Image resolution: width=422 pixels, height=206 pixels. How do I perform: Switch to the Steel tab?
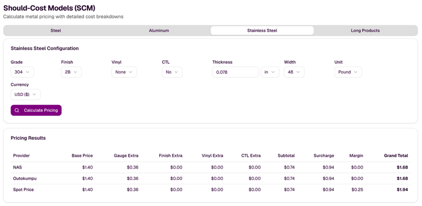point(56,30)
